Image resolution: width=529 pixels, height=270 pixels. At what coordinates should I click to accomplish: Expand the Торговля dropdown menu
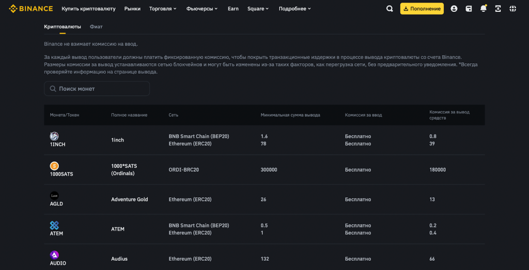coord(163,9)
